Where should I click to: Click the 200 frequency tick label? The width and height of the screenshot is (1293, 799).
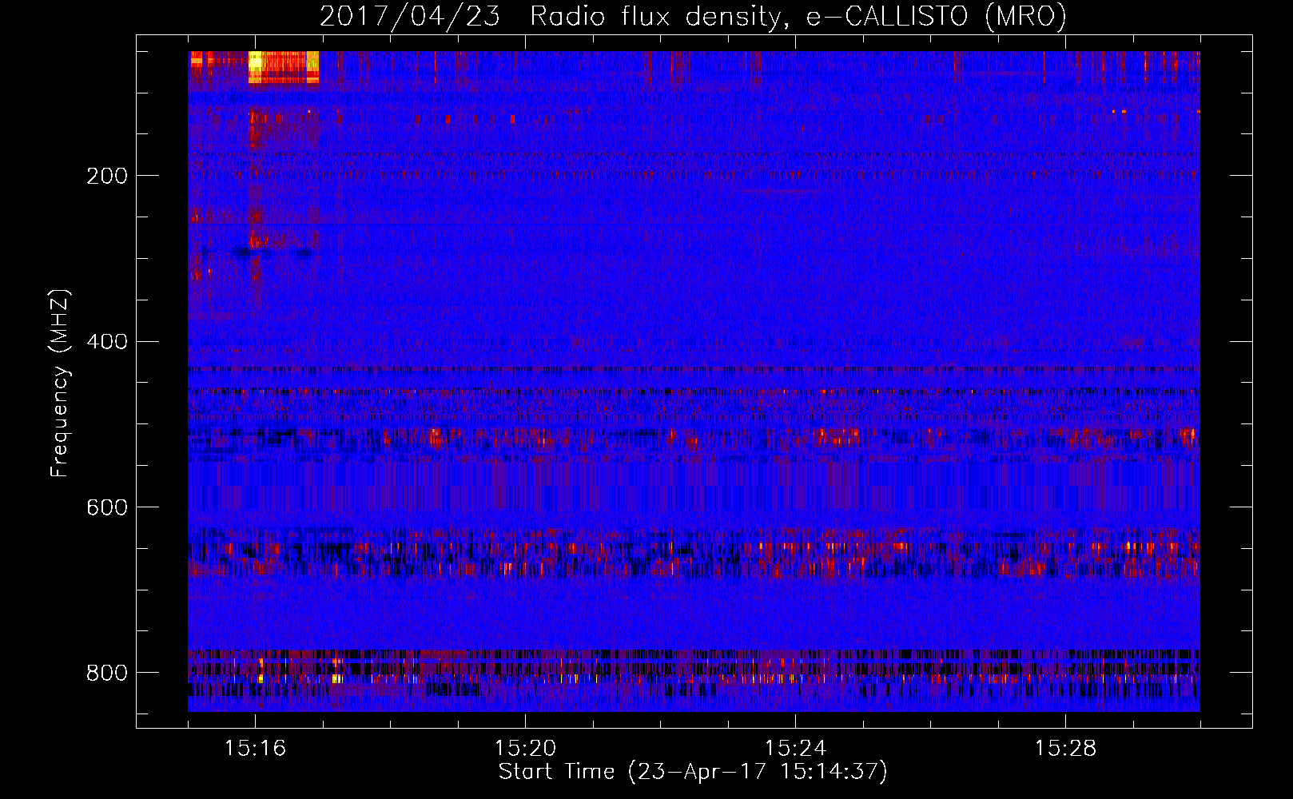tap(107, 176)
